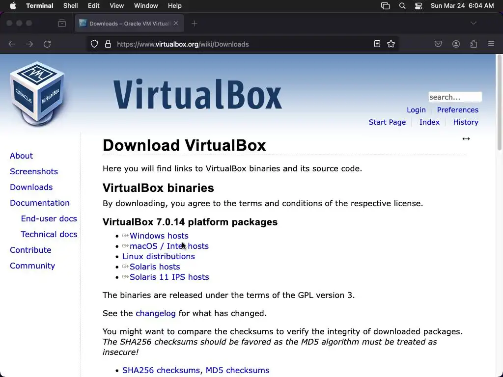Go to Start Page link

coord(387,122)
